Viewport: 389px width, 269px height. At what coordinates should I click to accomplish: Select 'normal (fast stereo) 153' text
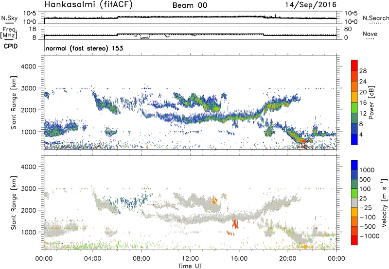(84, 48)
